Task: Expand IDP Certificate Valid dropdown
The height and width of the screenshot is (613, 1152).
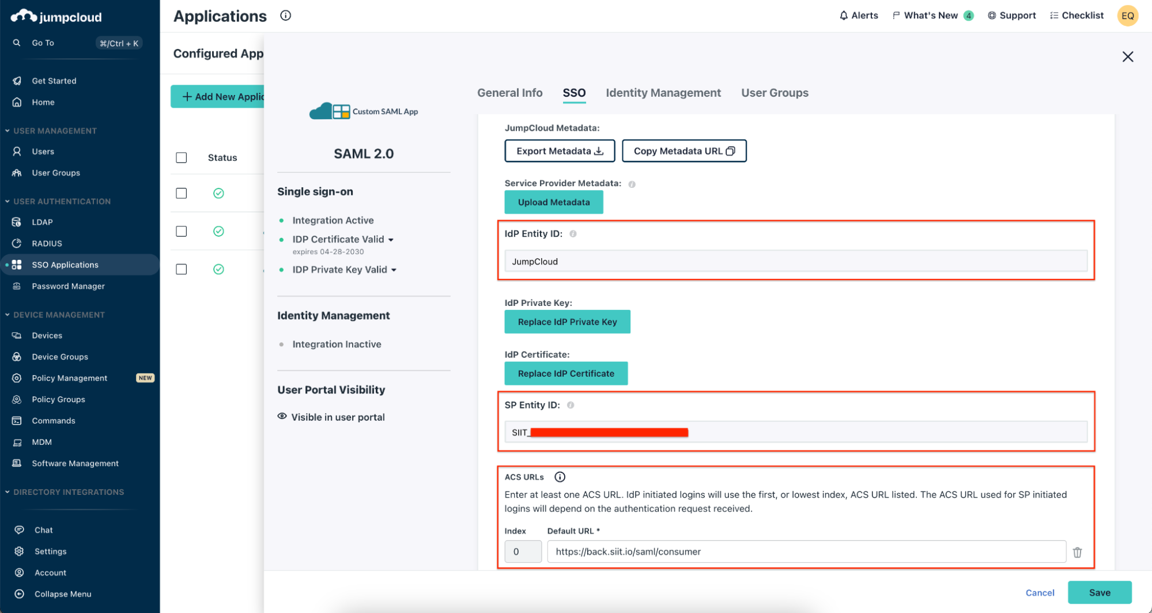Action: [391, 240]
